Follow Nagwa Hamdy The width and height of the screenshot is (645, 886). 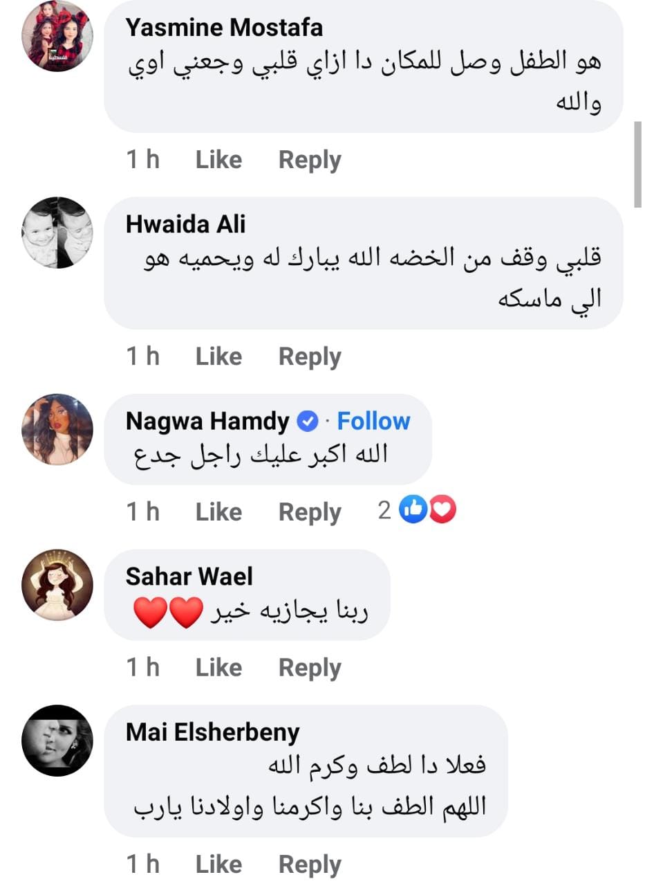[373, 421]
